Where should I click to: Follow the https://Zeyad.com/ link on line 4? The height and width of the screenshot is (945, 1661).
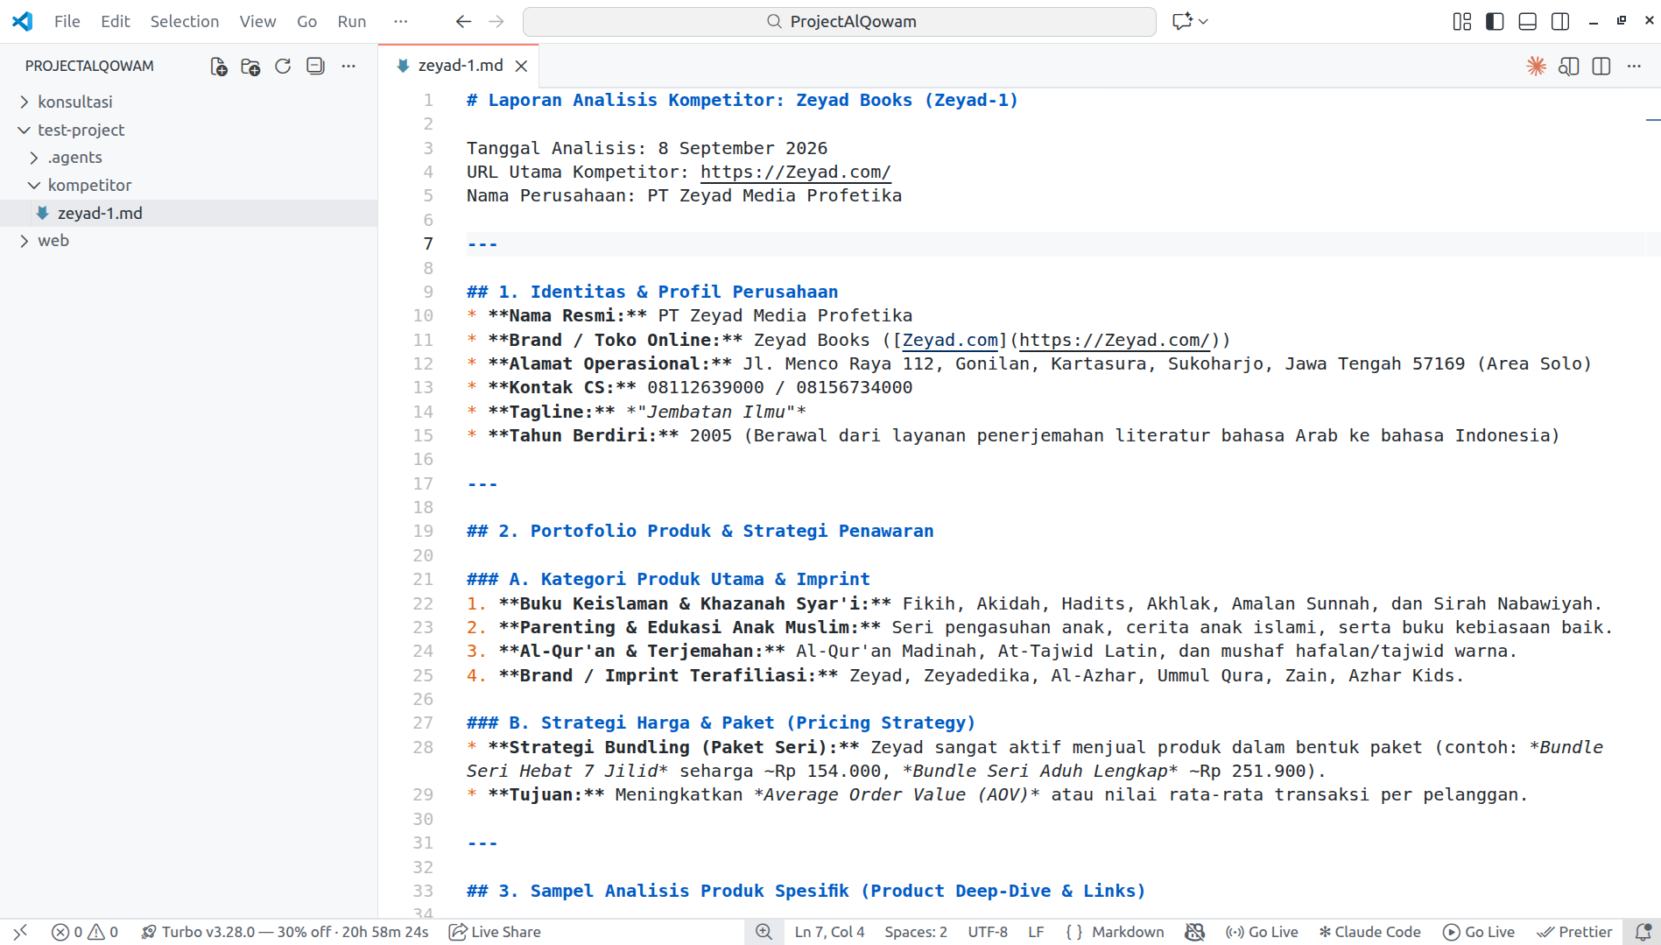coord(796,173)
